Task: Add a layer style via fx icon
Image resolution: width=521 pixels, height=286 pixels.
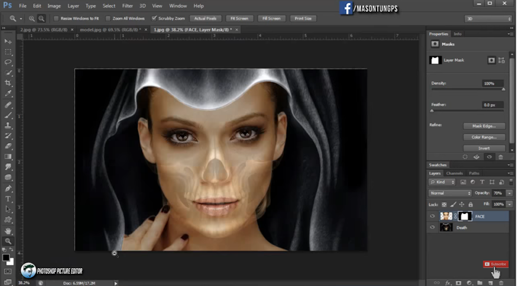Action: point(448,283)
